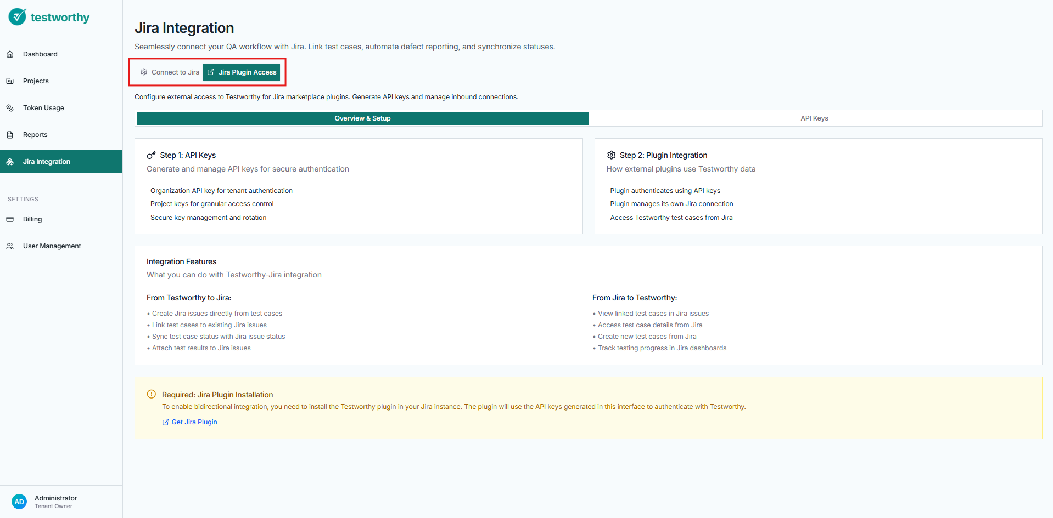Click the Jira Plugin Access button
The height and width of the screenshot is (518, 1053).
(242, 72)
